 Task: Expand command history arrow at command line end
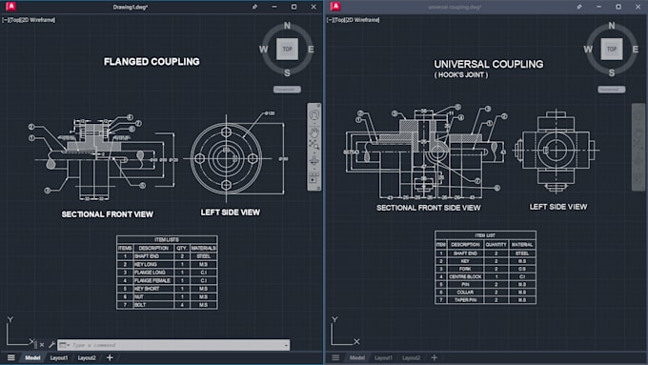tap(287, 345)
